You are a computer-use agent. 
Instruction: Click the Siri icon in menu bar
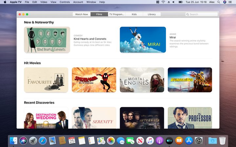(x=225, y=2)
